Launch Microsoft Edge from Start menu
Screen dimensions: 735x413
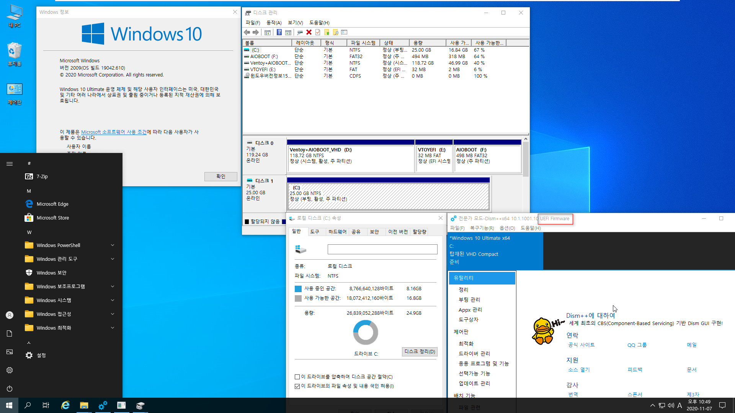[46, 204]
